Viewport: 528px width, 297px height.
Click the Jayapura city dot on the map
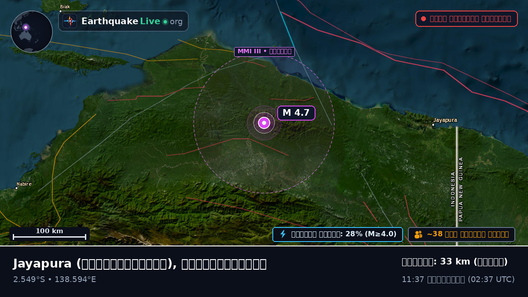click(433, 125)
